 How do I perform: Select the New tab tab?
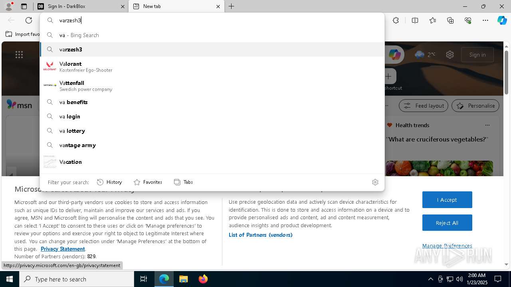coord(176,6)
